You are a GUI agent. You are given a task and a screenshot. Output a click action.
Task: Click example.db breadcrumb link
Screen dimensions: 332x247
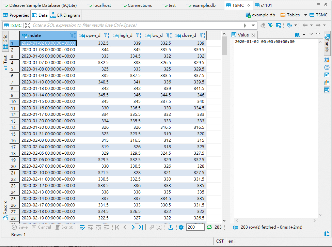coord(260,15)
